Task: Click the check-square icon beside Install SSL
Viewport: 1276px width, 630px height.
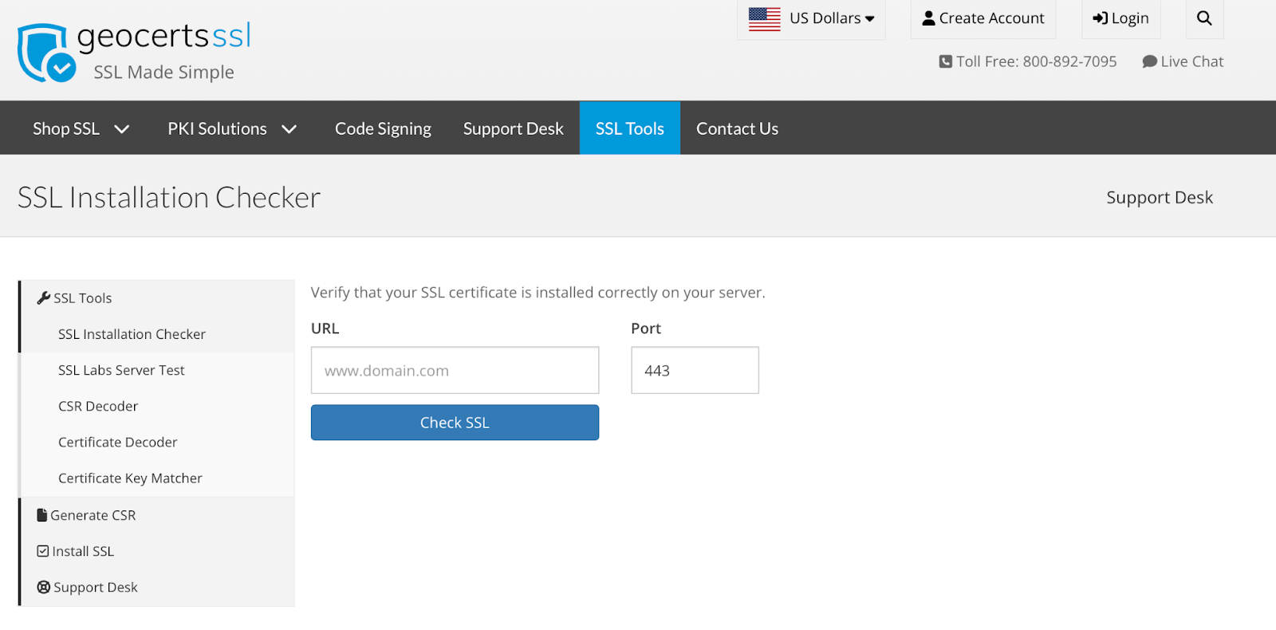Action: point(43,551)
